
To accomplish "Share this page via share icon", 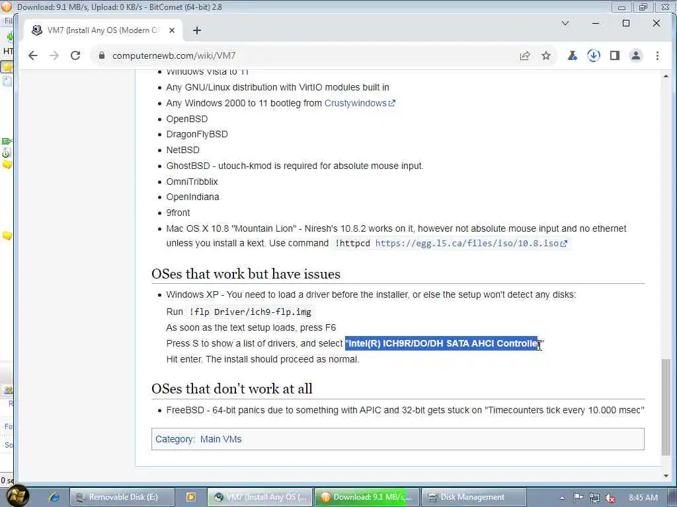I will point(524,55).
